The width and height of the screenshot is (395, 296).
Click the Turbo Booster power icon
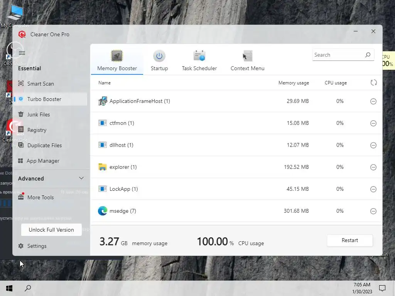click(x=21, y=99)
